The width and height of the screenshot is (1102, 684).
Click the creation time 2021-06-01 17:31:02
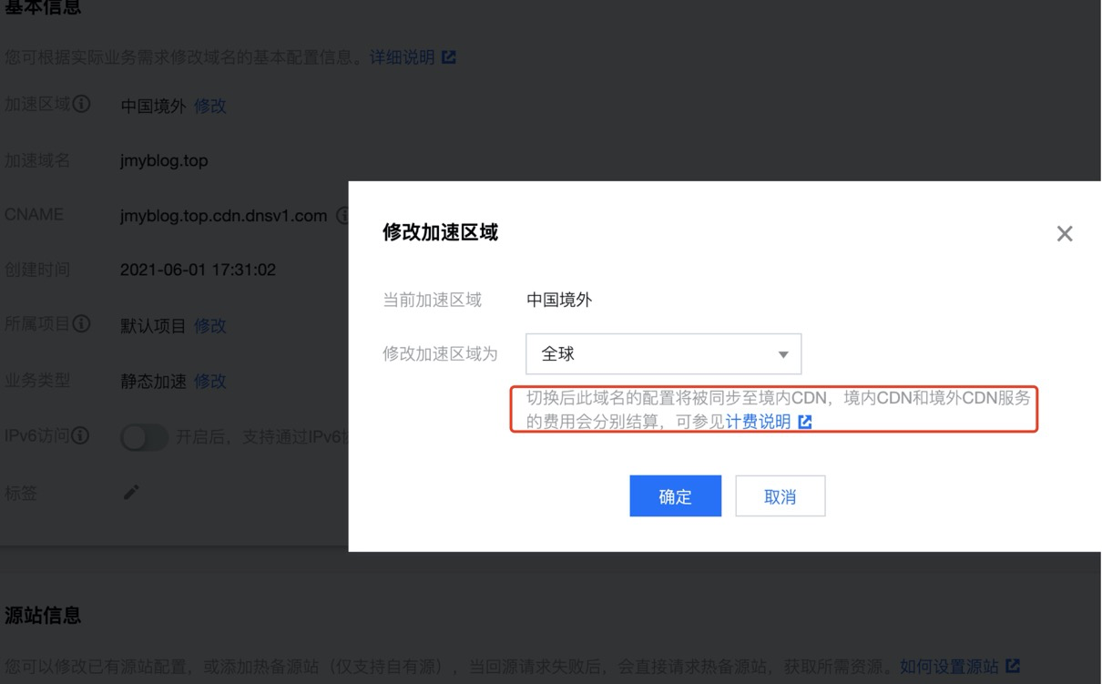click(198, 271)
